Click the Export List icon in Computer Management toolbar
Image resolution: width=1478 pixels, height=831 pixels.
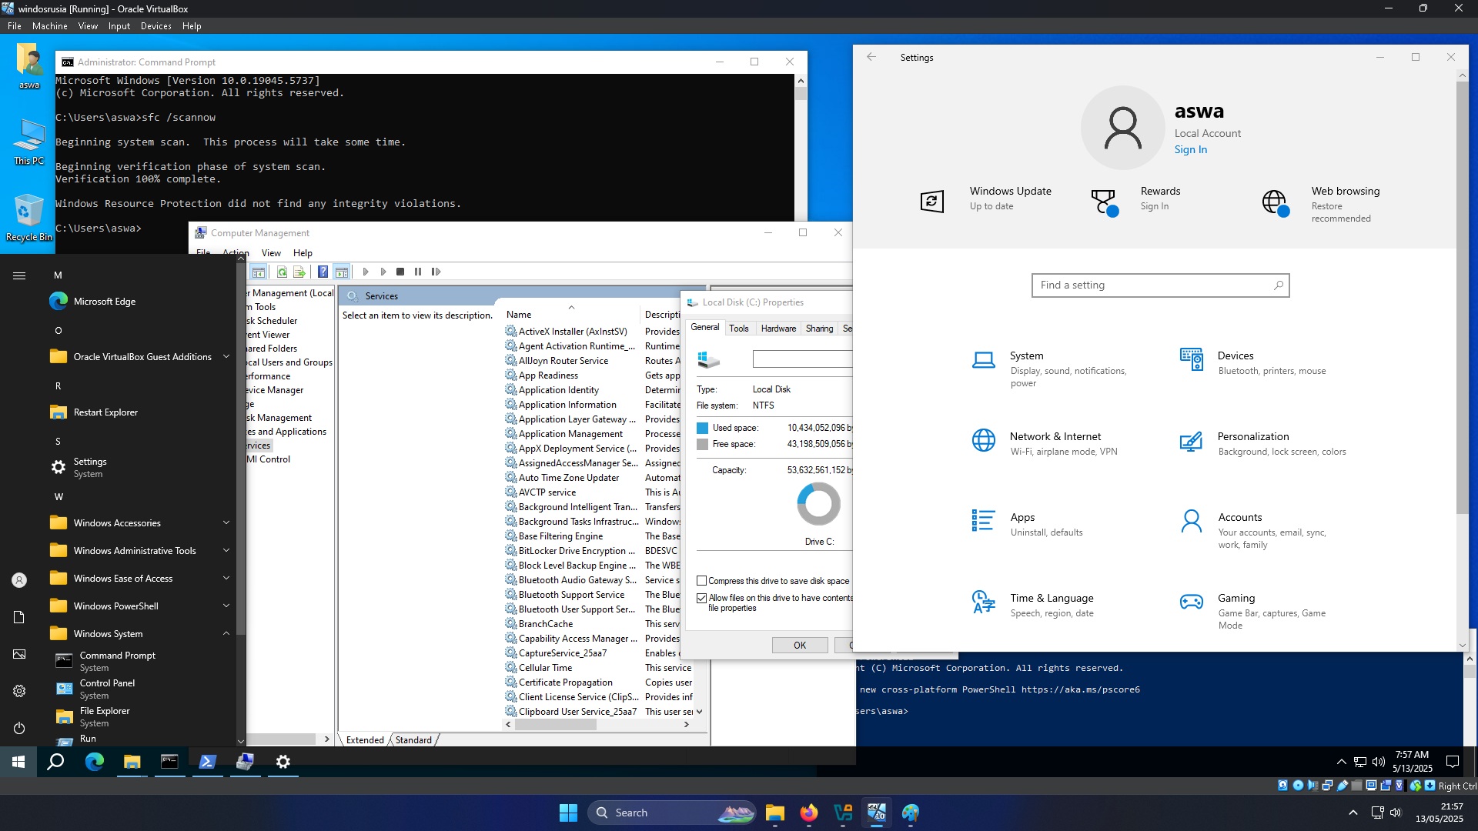tap(299, 272)
